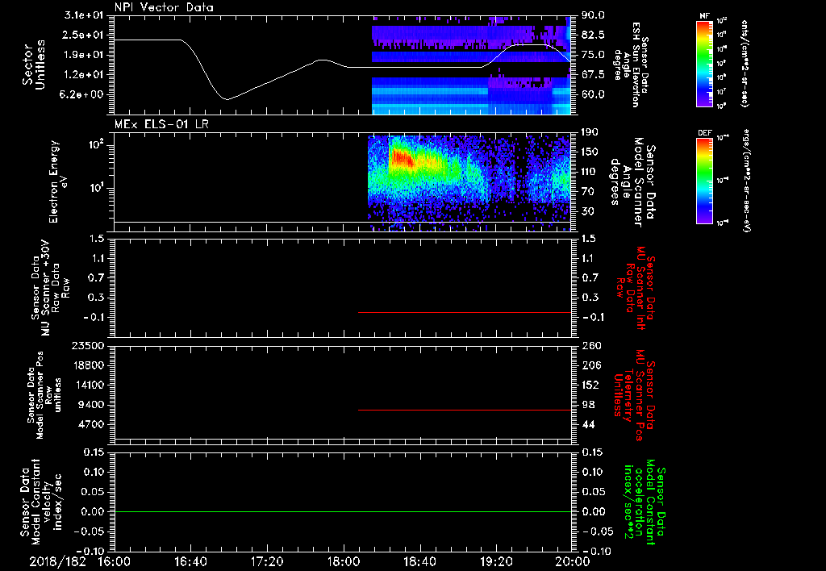Click the red "MU Scanner Inh" label
The image size is (826, 571).
pos(640,288)
